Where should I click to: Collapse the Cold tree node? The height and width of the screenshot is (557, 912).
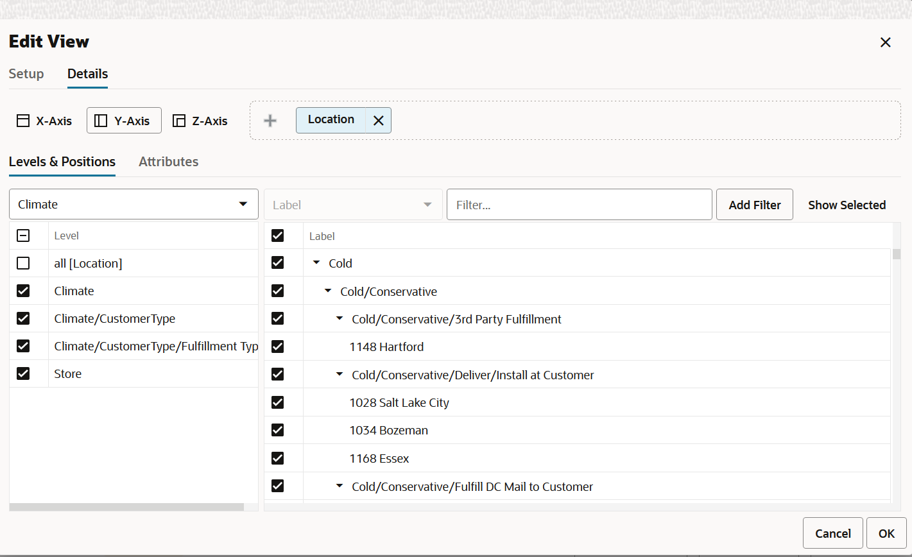[x=316, y=263]
